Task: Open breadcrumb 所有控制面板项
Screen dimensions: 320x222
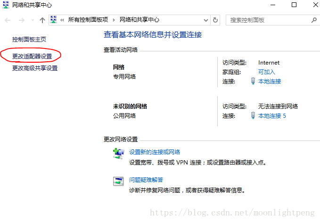Action: (88, 20)
